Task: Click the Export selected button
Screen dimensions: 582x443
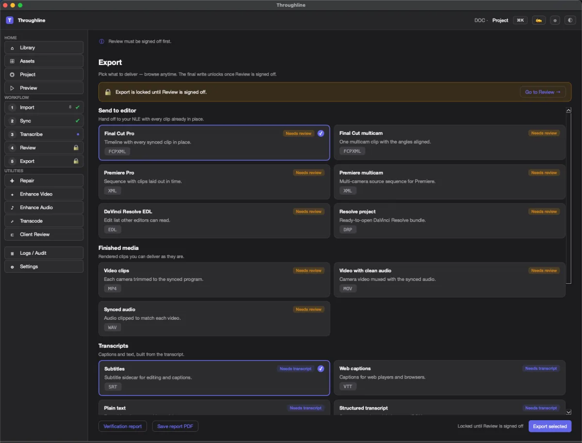Action: 550,427
